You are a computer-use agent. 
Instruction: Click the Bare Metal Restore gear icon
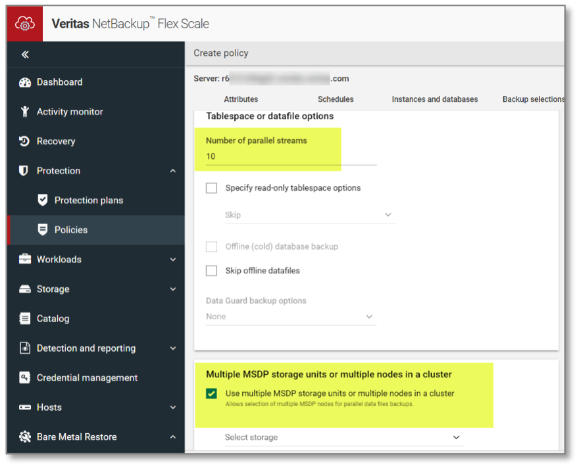point(25,437)
